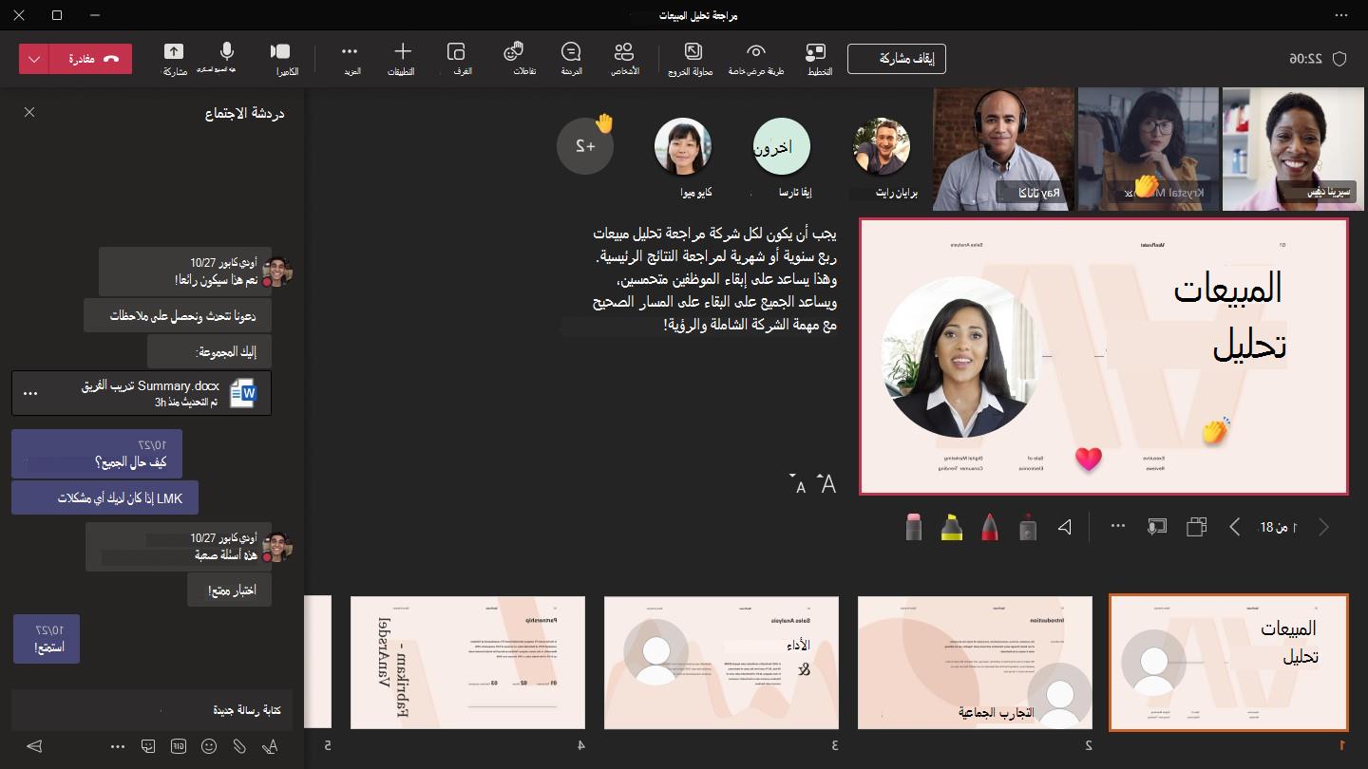Toggle the slide thumbnail grid view icon
Screen dimensions: 1368x769
pyautogui.click(x=1196, y=527)
